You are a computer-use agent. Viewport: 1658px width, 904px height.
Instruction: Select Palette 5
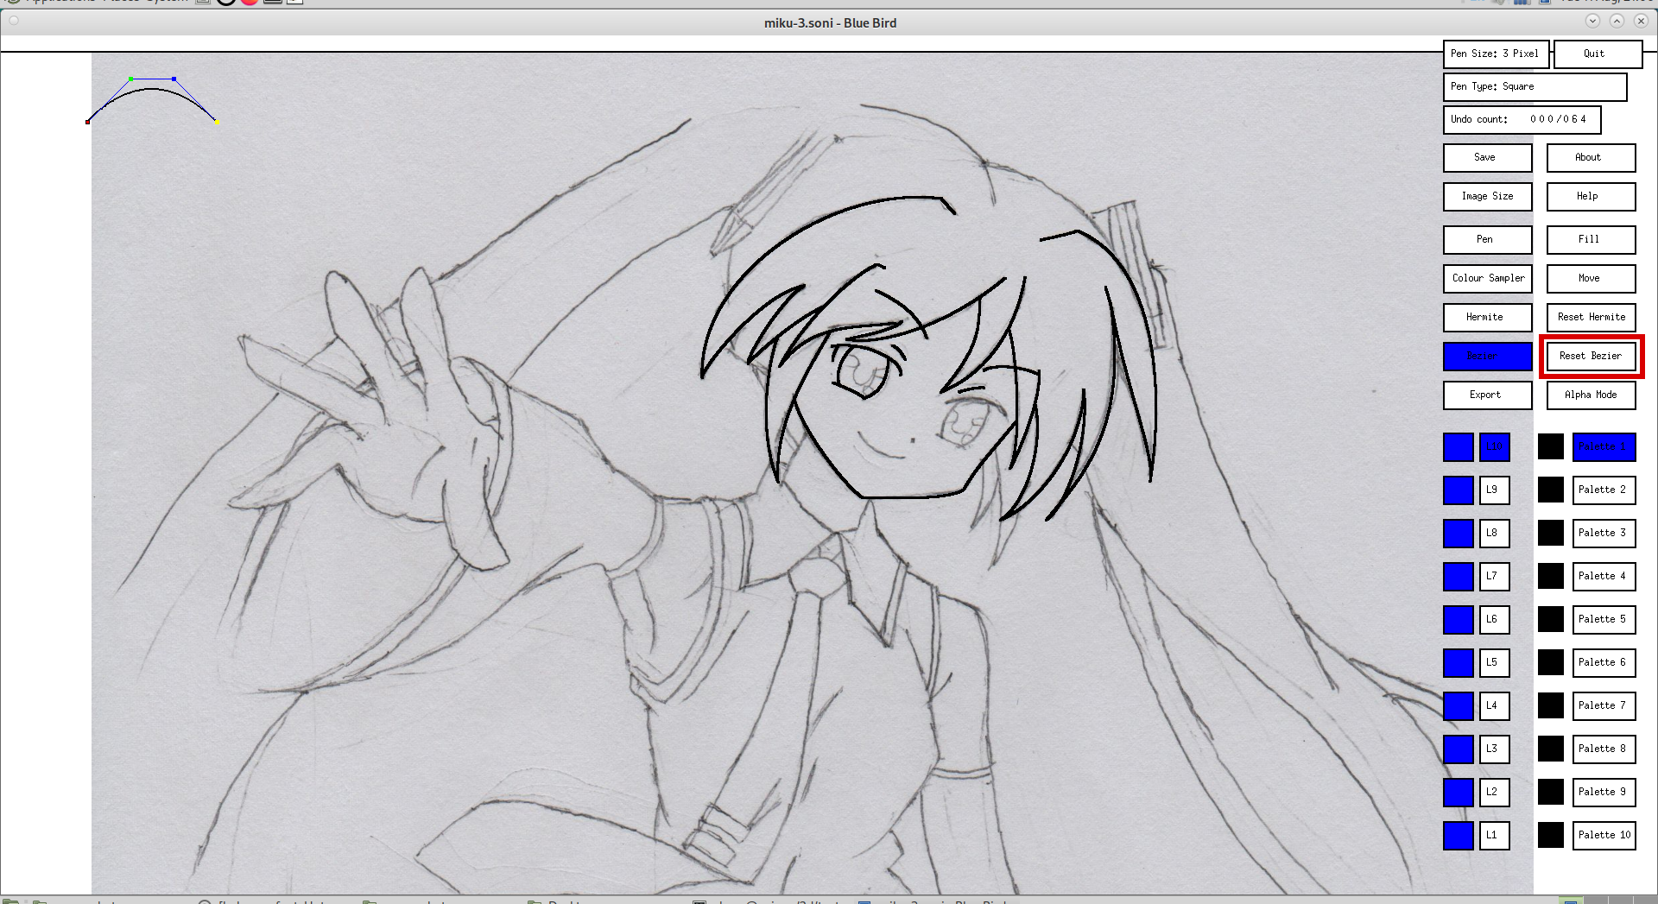(x=1604, y=619)
